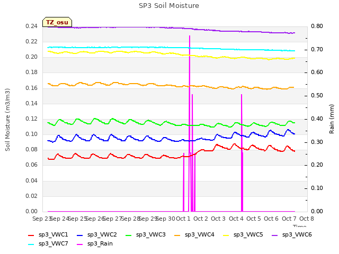339x254 pixels.
Task: Click the Oct 5 x-axis date label
Action: click(254, 219)
